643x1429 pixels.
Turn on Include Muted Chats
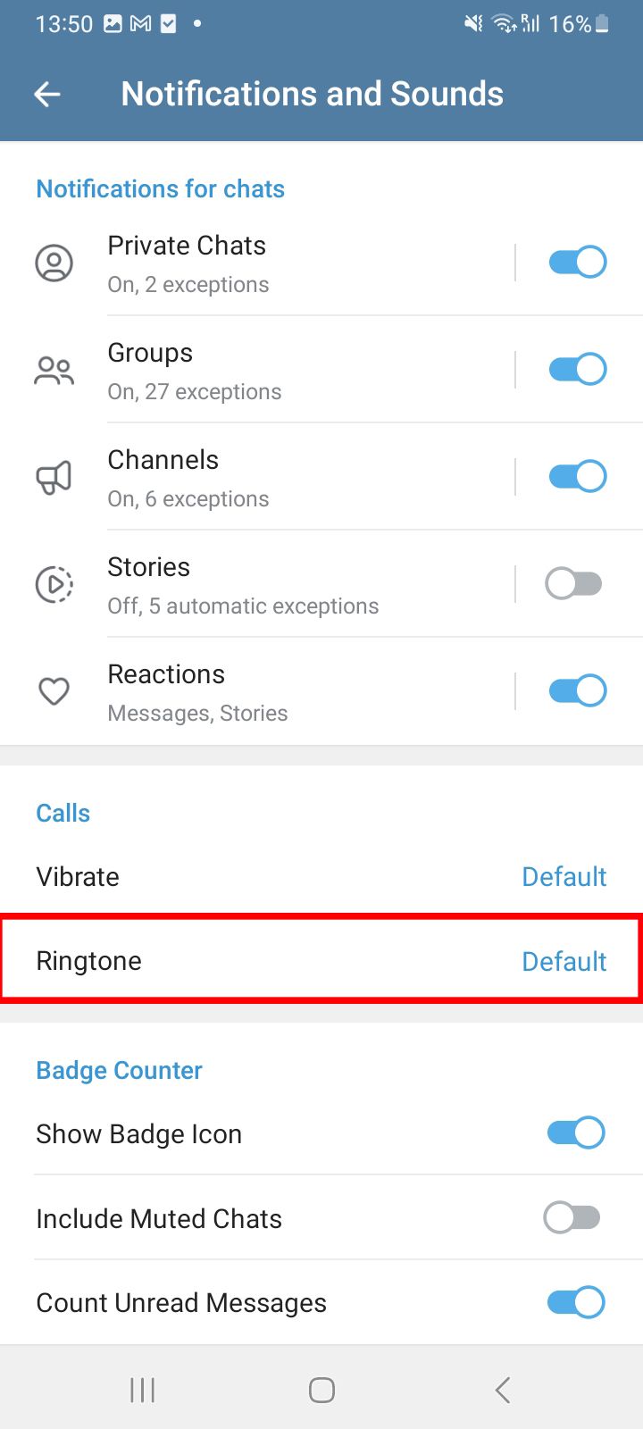[572, 1217]
